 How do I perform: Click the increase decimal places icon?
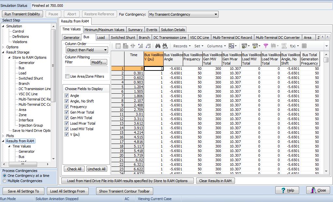point(140,46)
